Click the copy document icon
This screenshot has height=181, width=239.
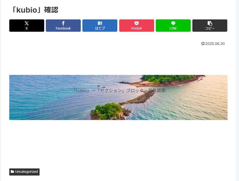(210, 23)
